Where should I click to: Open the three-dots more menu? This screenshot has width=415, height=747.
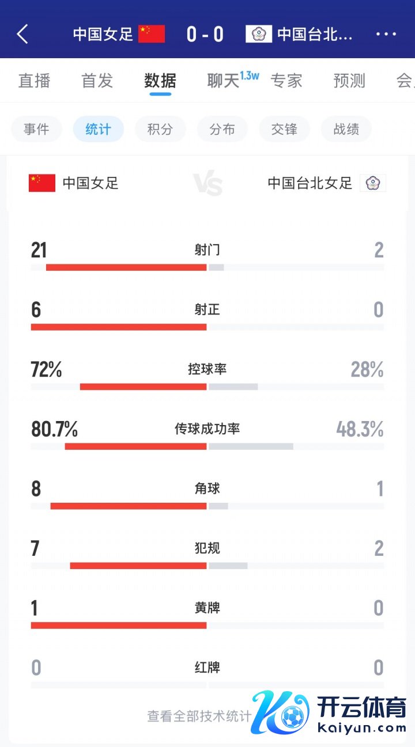click(386, 35)
